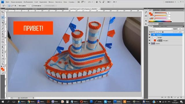Select the Clone Stamp tool
185x104 pixels.
[3, 34]
